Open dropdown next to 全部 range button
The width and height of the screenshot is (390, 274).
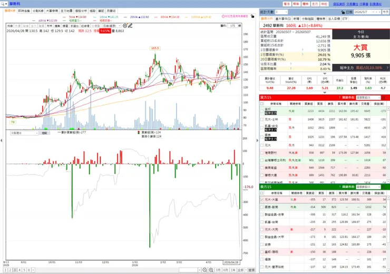tap(246, 270)
